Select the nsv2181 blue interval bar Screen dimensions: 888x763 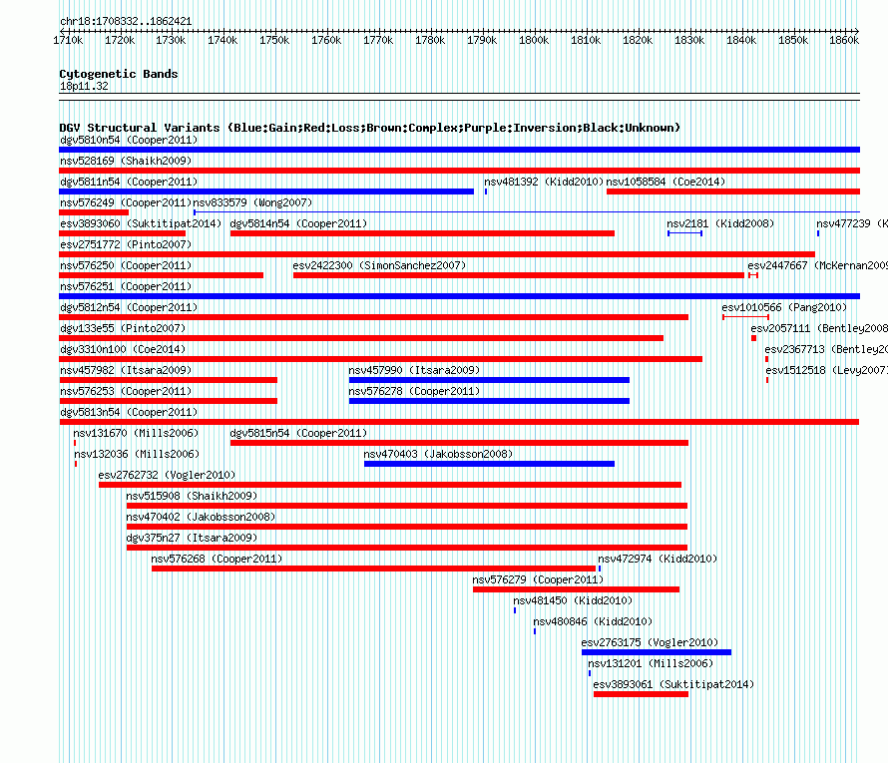685,233
